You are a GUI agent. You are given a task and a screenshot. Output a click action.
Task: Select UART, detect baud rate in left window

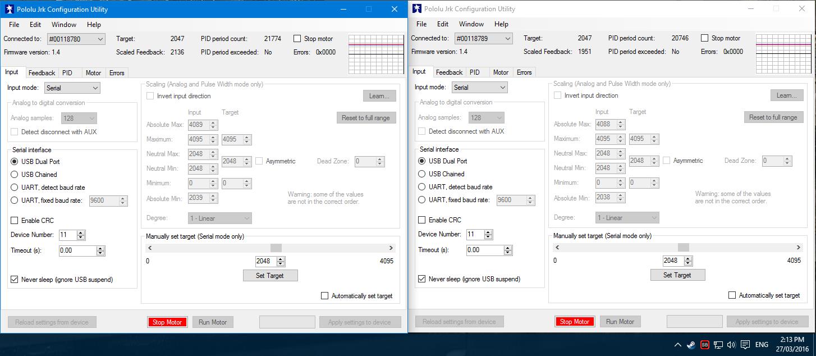[x=15, y=188]
